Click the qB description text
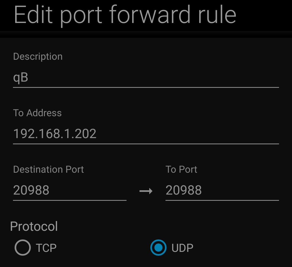 click(x=21, y=78)
